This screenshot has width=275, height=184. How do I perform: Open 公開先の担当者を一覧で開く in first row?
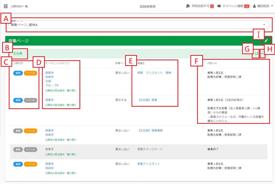(x=61, y=91)
